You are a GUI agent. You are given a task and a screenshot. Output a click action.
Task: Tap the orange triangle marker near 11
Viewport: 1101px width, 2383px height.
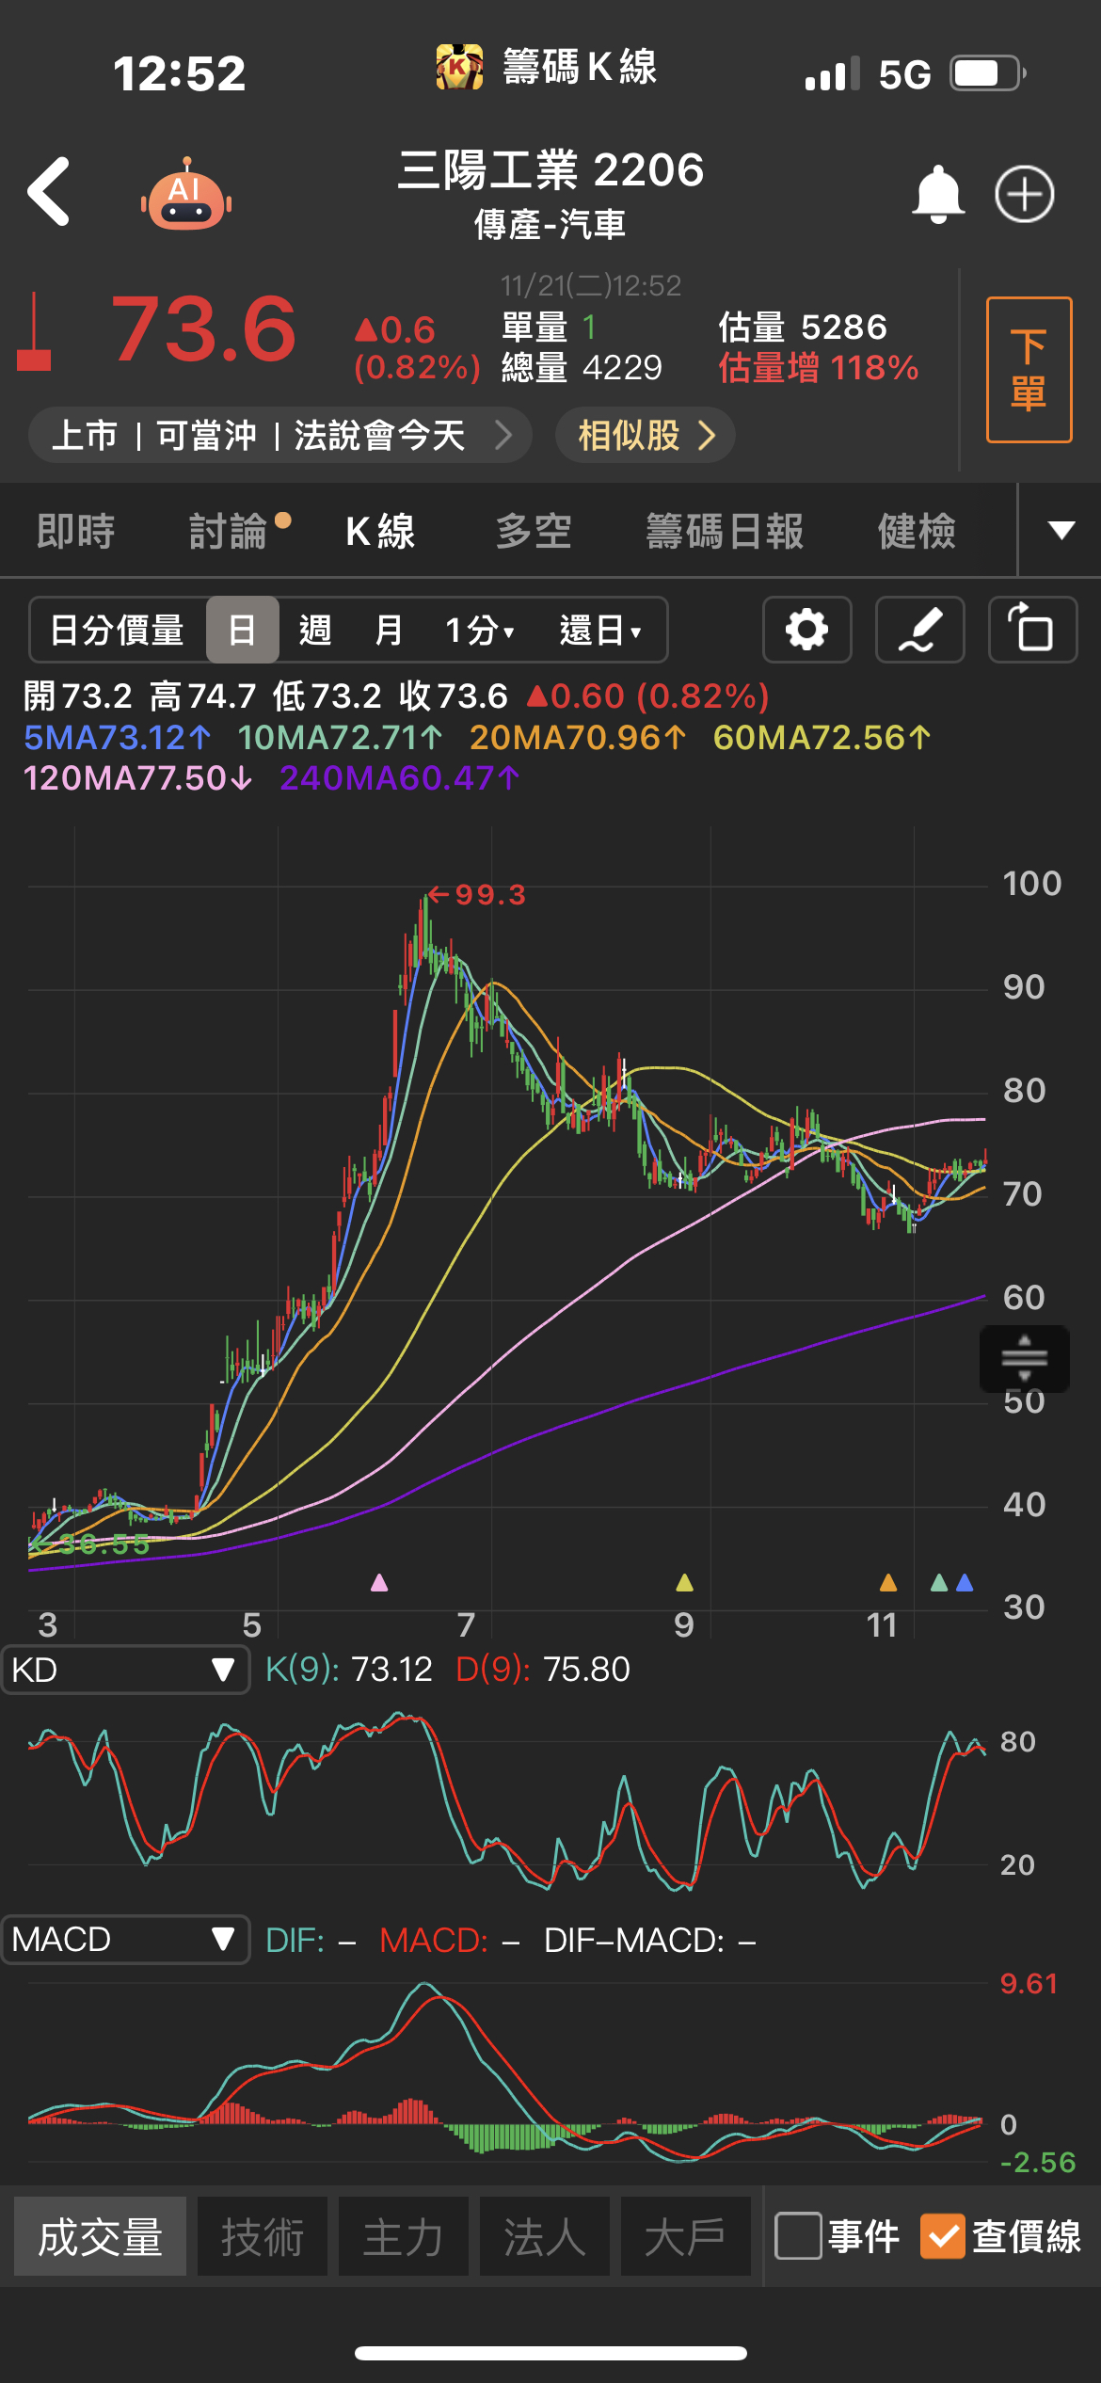(x=887, y=1582)
